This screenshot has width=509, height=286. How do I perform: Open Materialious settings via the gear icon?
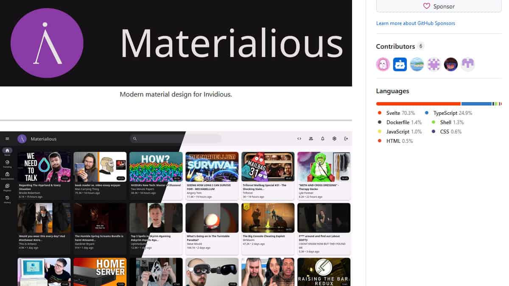[x=334, y=139]
